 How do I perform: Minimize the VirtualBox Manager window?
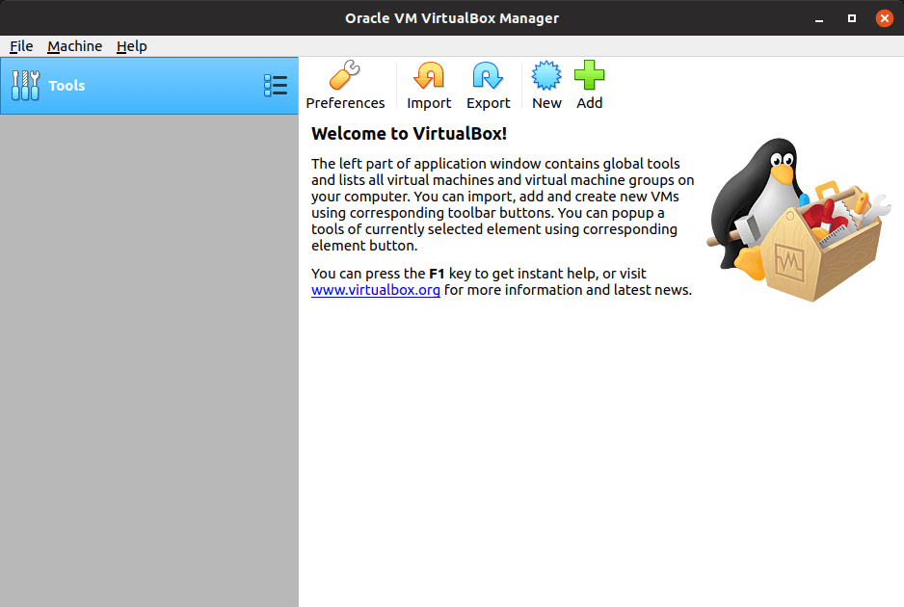pos(818,18)
